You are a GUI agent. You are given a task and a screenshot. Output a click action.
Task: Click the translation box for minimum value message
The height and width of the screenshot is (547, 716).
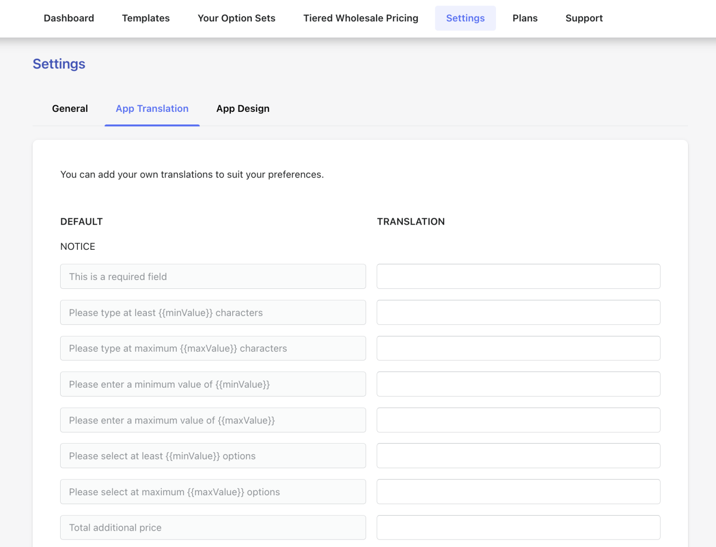pyautogui.click(x=518, y=384)
